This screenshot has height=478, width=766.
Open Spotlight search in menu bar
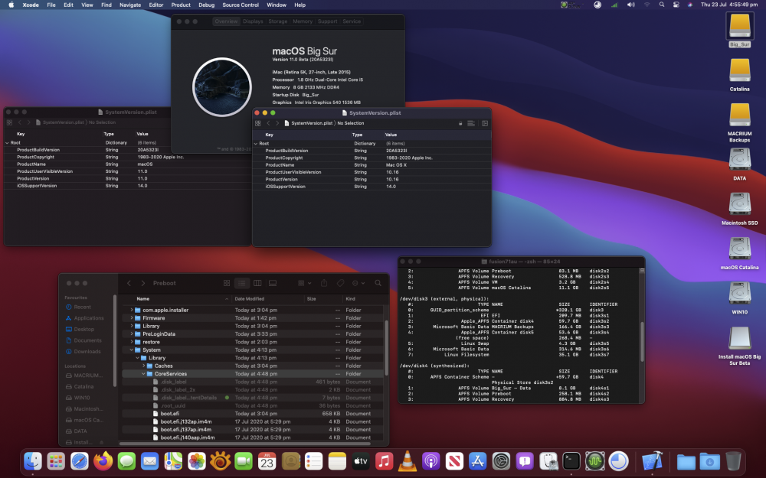[662, 5]
